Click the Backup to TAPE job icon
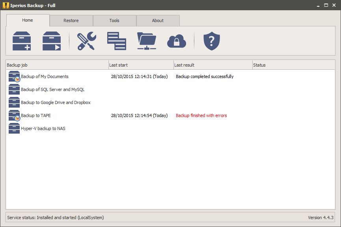The image size is (341, 227). pyautogui.click(x=14, y=115)
